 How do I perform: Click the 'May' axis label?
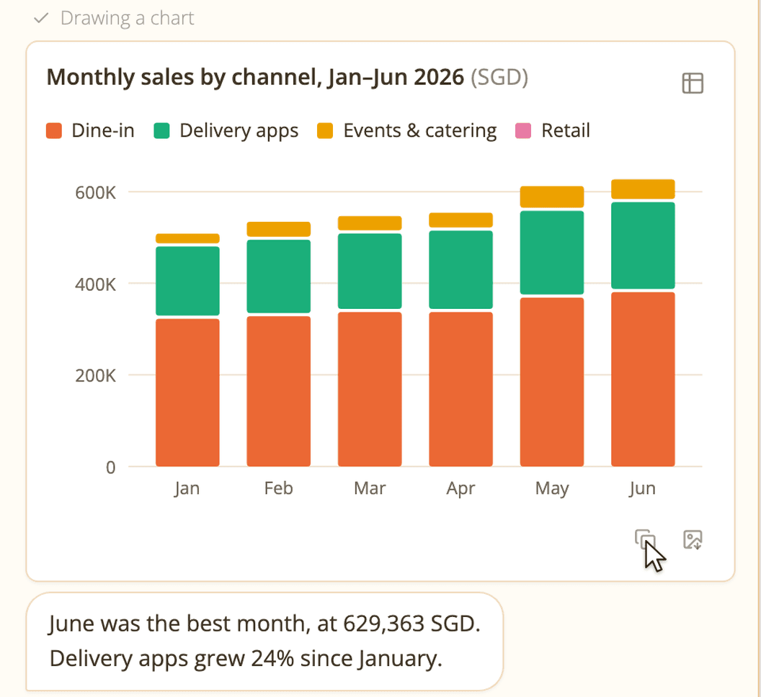(x=552, y=488)
